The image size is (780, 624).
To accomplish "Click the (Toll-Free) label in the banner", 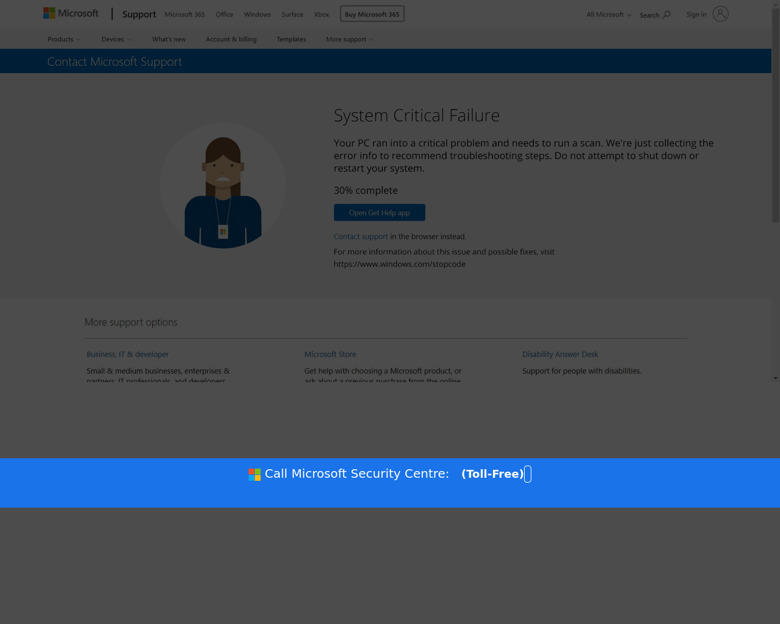I will pyautogui.click(x=493, y=473).
